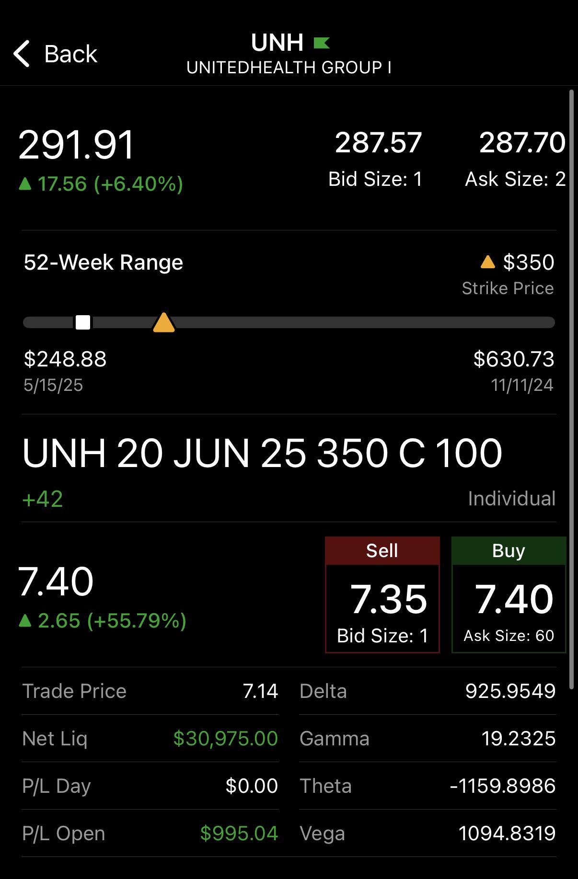Tap the Delta row value 925.9549
578x879 pixels.
tap(510, 691)
